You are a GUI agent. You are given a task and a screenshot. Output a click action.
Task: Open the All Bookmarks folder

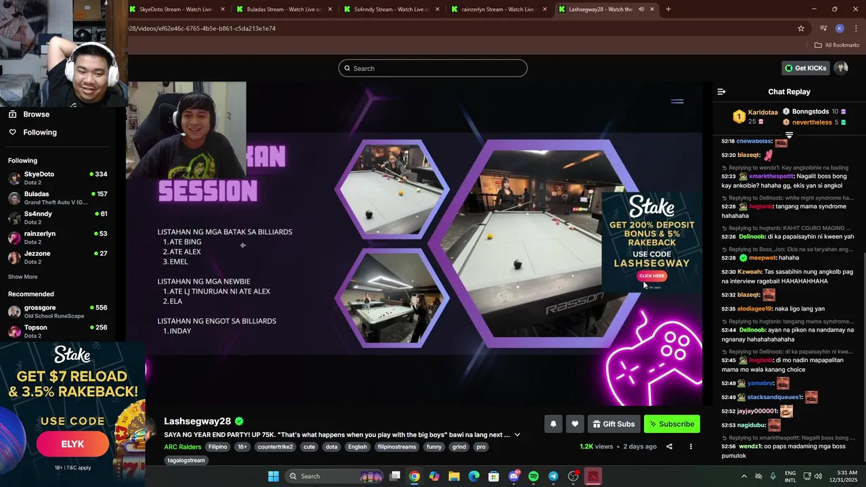(837, 45)
